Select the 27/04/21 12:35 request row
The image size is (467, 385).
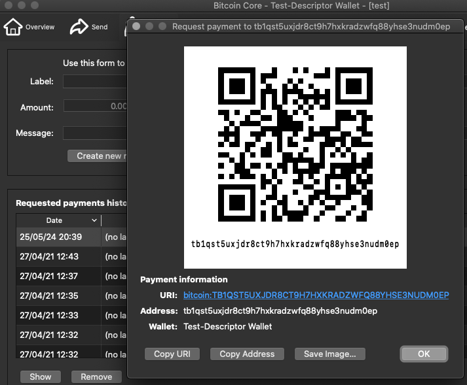pyautogui.click(x=71, y=296)
